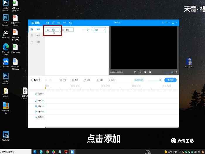Viewport: 205px width, 154px height.
Task: Open Chrome from the Windows taskbar
Action: 47,152
